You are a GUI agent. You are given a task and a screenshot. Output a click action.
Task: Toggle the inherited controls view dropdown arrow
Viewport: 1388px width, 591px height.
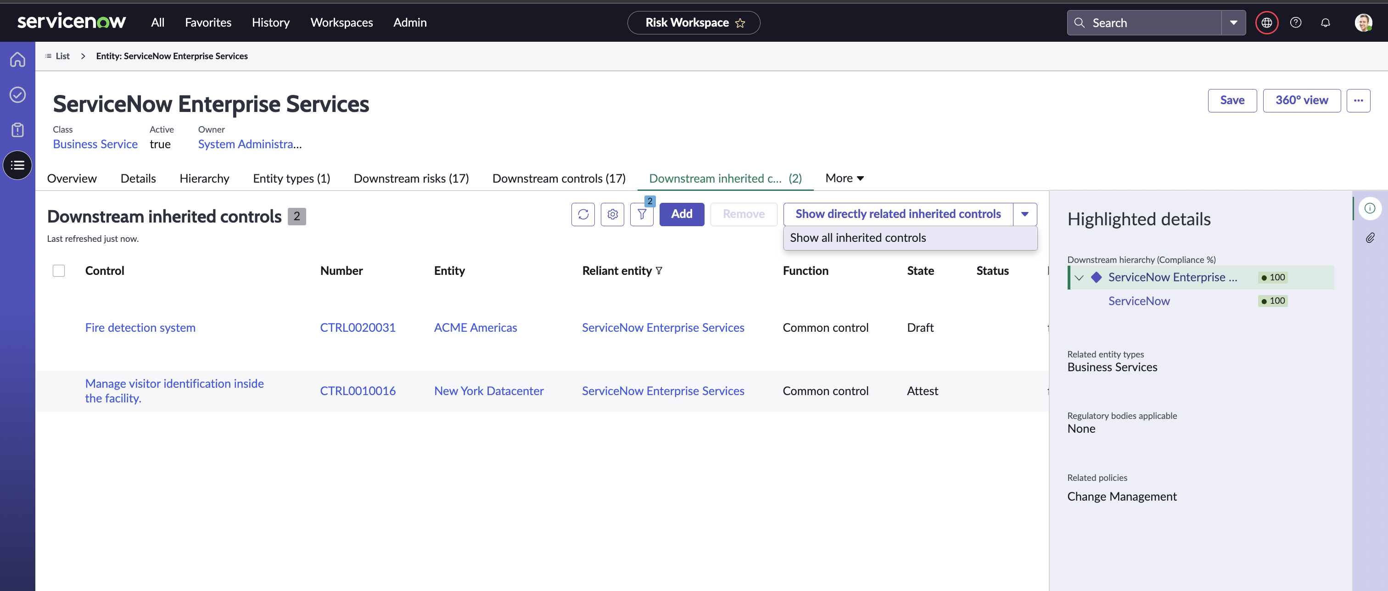[x=1025, y=214]
